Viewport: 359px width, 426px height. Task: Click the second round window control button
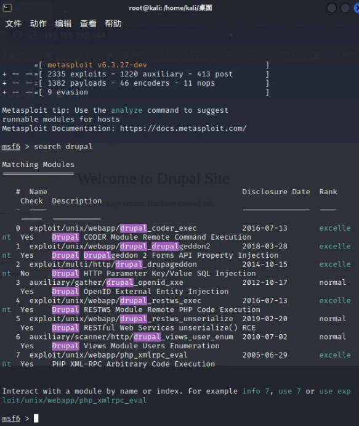[345, 8]
